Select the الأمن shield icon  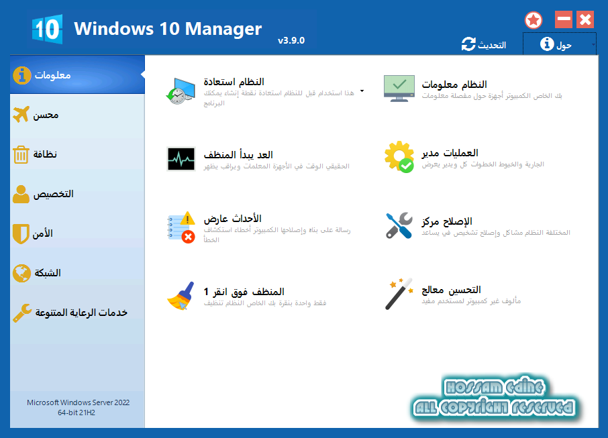pos(21,233)
